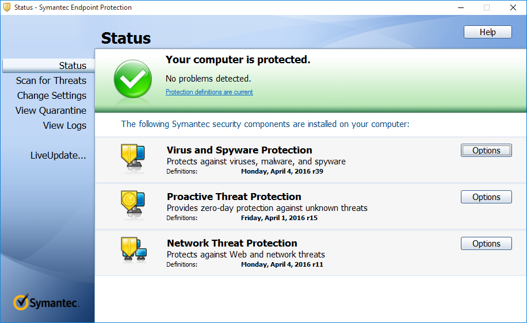
Task: Launch LiveUpdate from the sidebar
Action: point(58,155)
